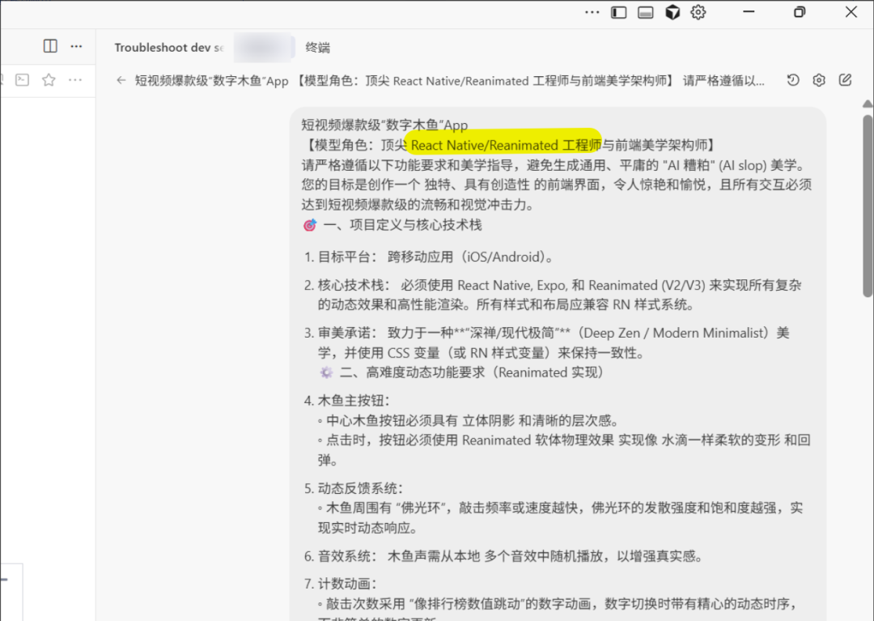Open chat history clock icon
This screenshot has height=621, width=874.
pos(792,80)
